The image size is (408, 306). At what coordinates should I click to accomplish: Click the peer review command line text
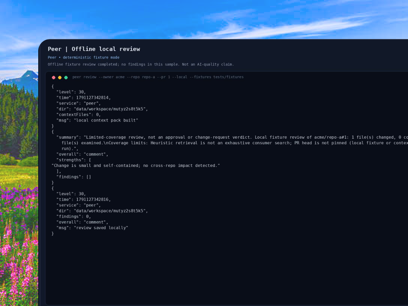(x=158, y=77)
